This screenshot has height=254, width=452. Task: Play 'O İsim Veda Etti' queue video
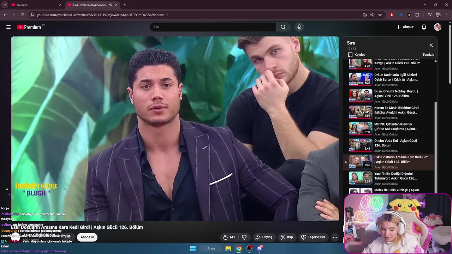click(388, 145)
